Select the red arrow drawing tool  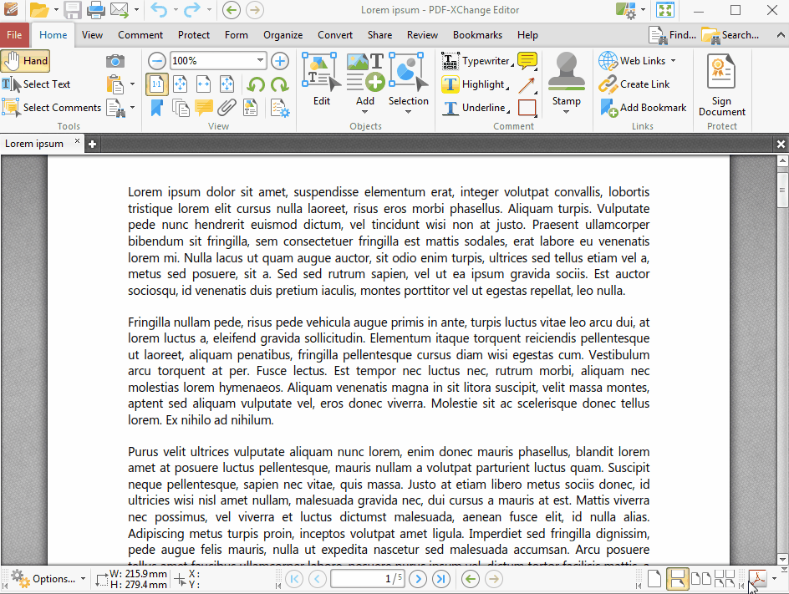click(x=527, y=84)
